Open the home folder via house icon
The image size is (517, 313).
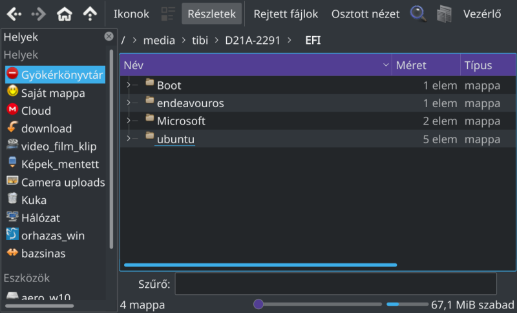click(64, 14)
